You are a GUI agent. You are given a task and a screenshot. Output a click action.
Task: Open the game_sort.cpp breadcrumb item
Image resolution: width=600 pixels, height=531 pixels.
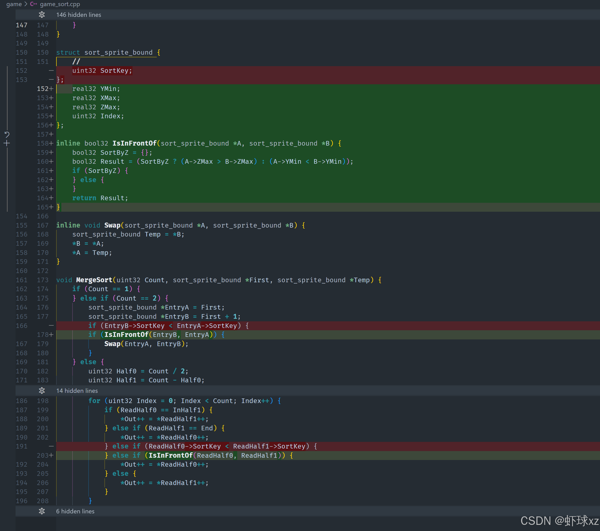[x=60, y=4]
